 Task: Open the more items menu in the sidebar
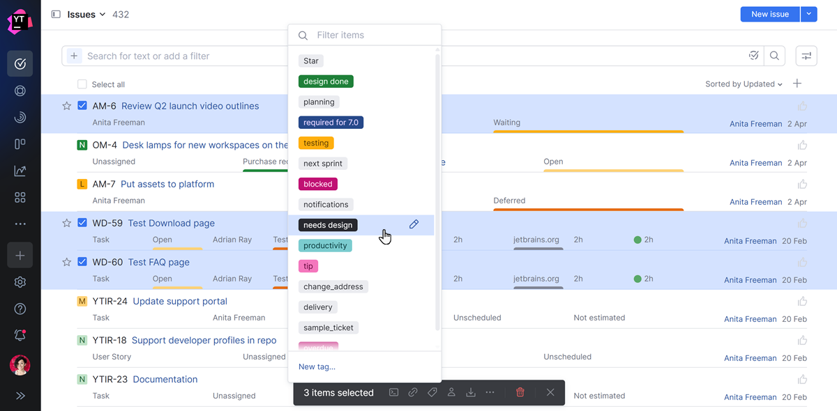pos(20,223)
